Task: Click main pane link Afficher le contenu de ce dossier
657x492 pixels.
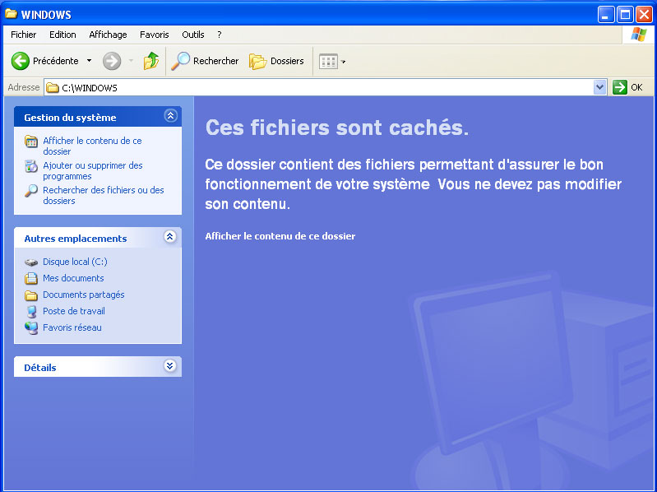Action: (280, 236)
